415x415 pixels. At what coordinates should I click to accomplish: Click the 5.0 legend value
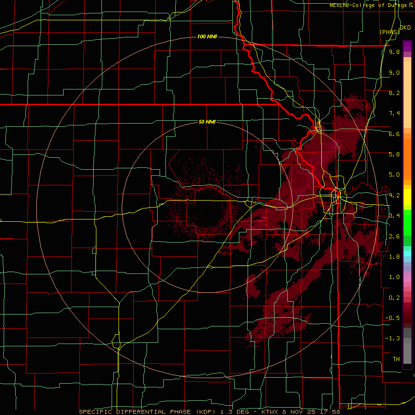394,175
